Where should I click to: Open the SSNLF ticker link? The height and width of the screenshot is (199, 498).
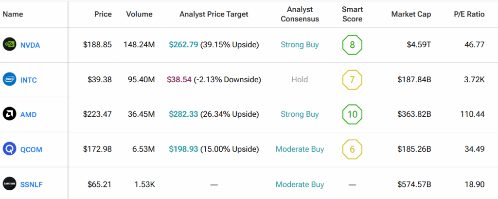[x=32, y=184]
